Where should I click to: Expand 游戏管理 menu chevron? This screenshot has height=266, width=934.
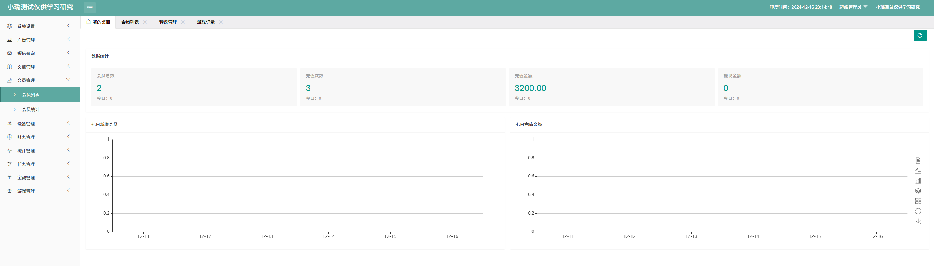click(68, 190)
